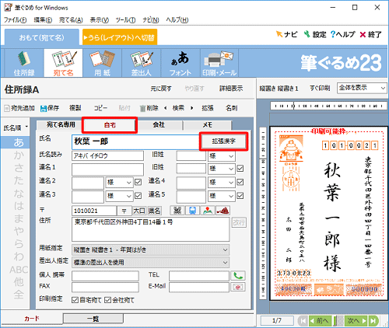The width and height of the screenshot is (389, 328).
Task: Toggle checkbox in the 連名1 row
Action: pos(240,169)
